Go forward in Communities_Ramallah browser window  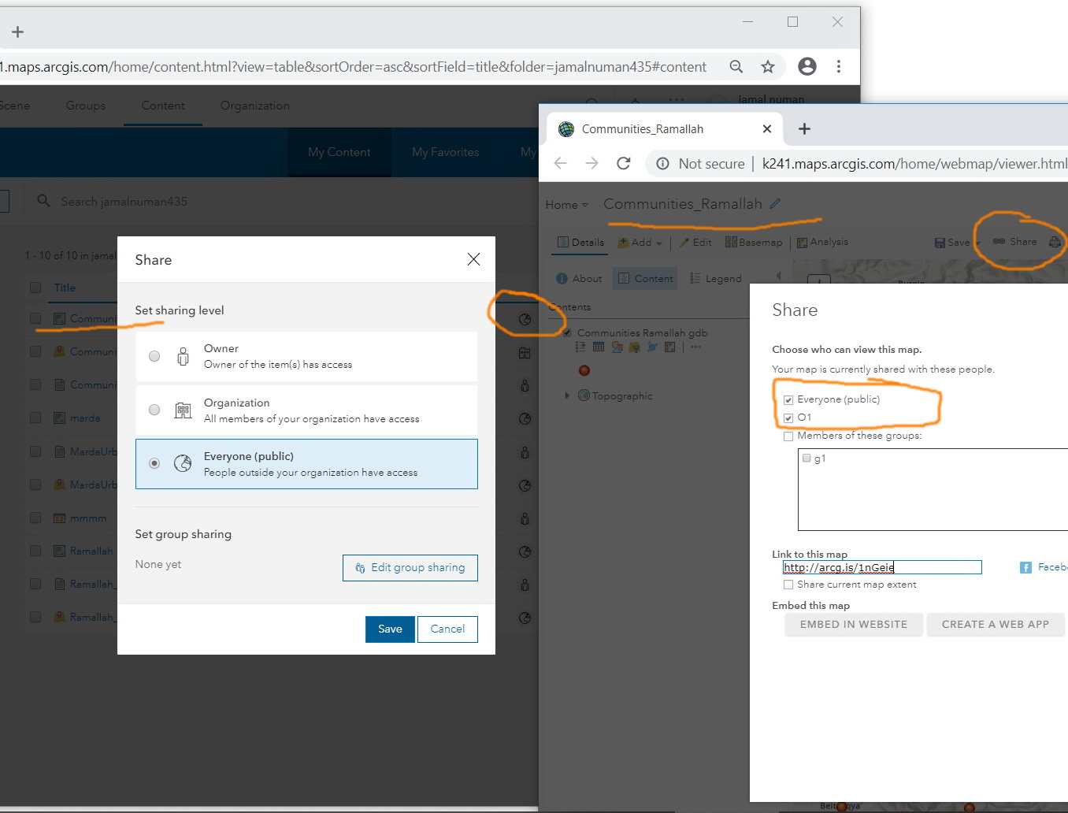tap(592, 163)
